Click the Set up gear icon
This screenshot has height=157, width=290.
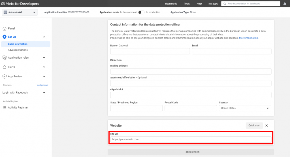[x=5, y=37]
